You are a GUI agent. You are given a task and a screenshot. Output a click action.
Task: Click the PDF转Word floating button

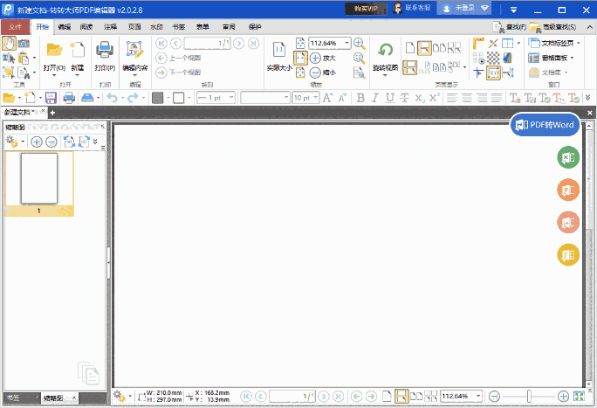(545, 125)
